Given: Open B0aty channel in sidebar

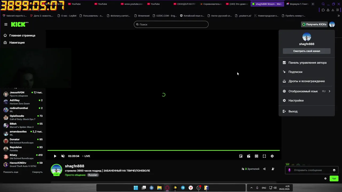Looking at the screenshot, I should pyautogui.click(x=23, y=157).
